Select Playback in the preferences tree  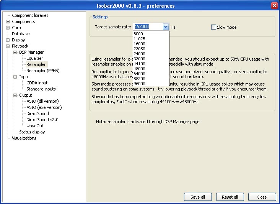[x=20, y=46]
